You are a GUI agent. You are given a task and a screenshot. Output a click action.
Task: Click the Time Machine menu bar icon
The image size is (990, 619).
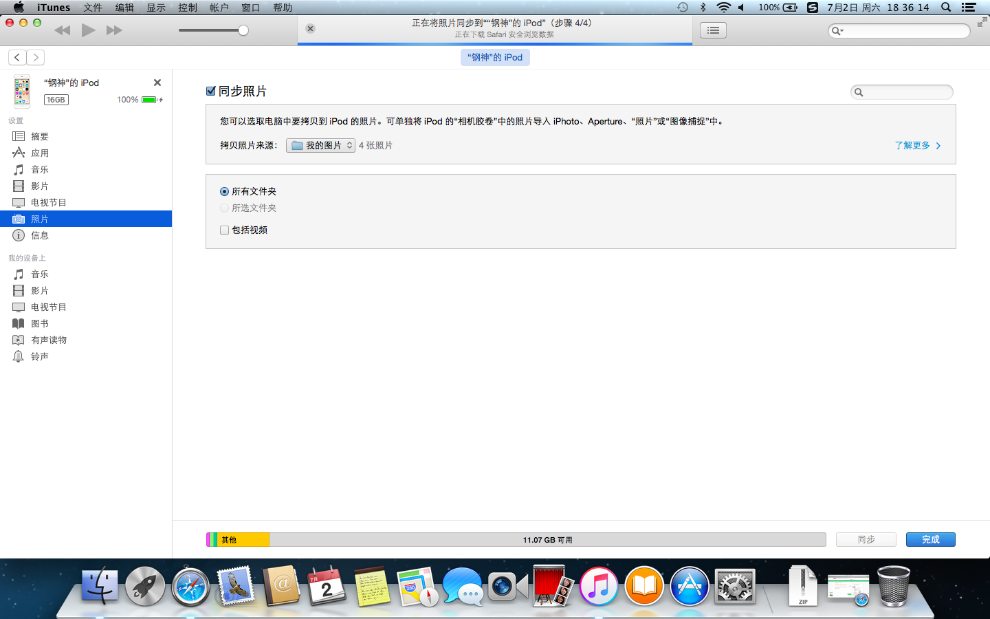(x=682, y=8)
